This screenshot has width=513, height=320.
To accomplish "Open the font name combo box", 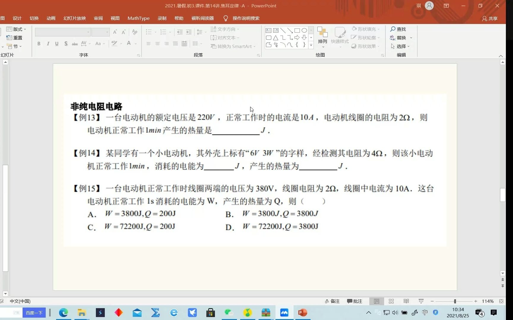I will click(63, 32).
